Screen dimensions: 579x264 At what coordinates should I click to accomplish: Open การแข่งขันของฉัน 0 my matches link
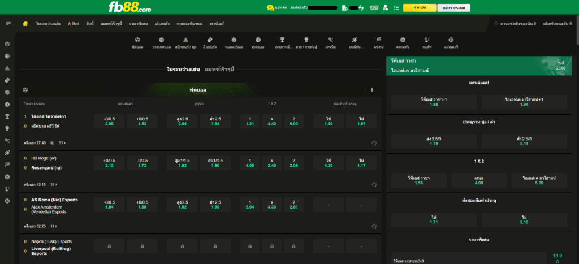[515, 24]
